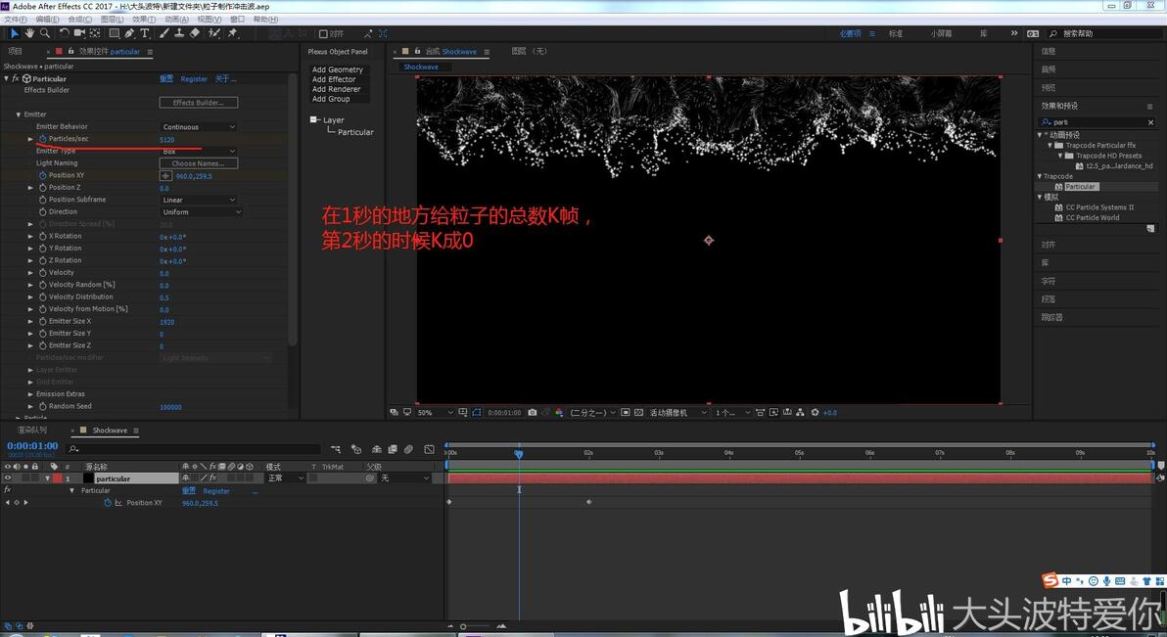Open the 编辑(E) menu
1167x637 pixels.
(x=48, y=20)
